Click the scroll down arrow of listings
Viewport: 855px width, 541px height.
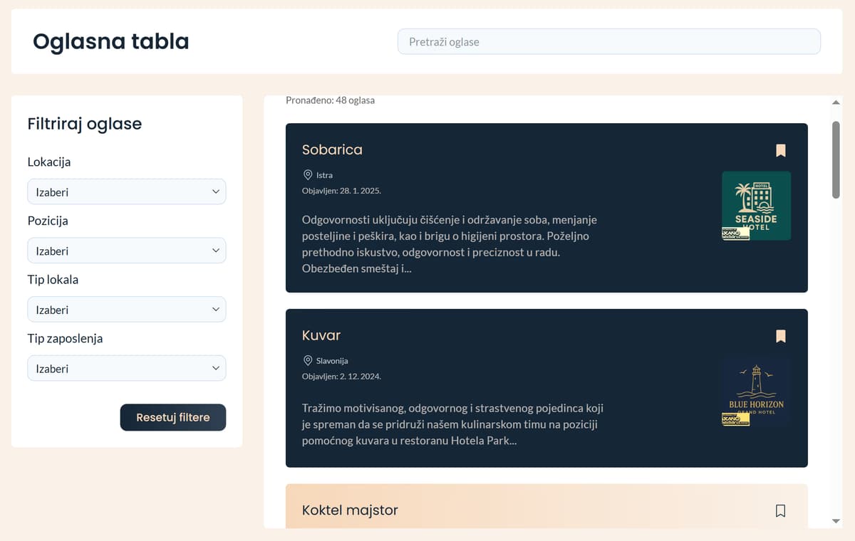pyautogui.click(x=836, y=521)
